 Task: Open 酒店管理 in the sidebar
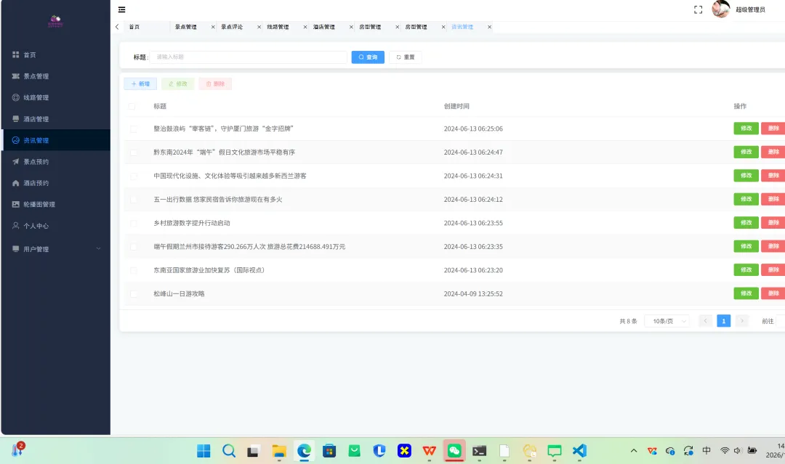[x=55, y=119]
